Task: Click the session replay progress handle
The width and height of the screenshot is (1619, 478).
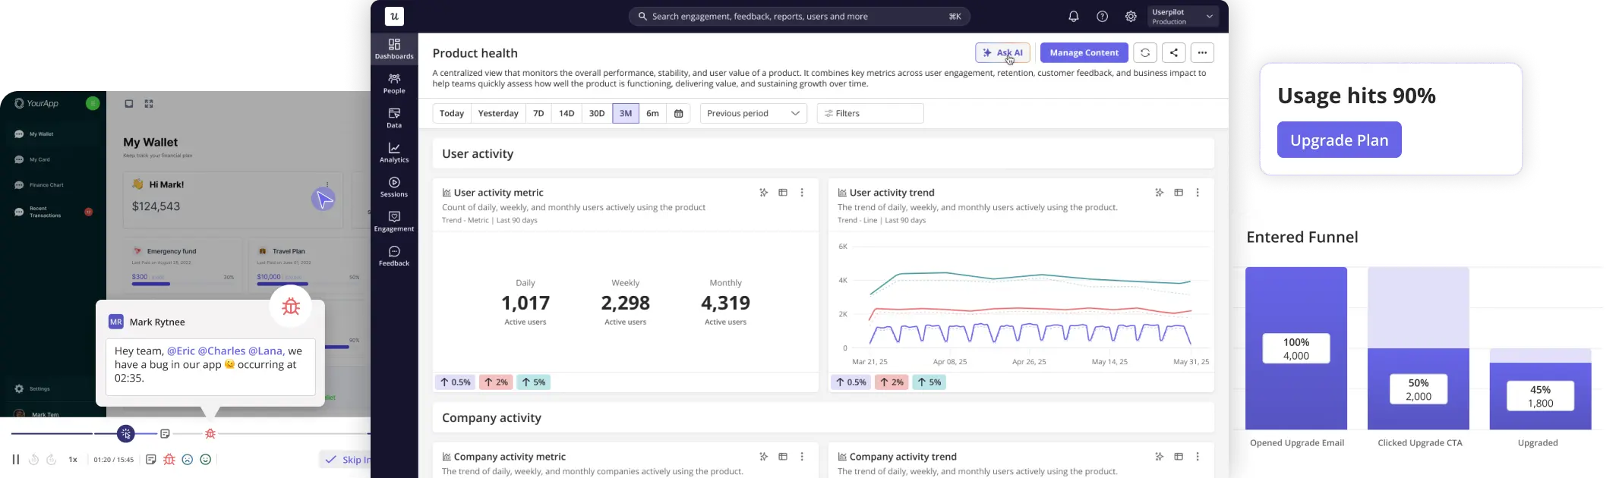Action: [x=126, y=434]
